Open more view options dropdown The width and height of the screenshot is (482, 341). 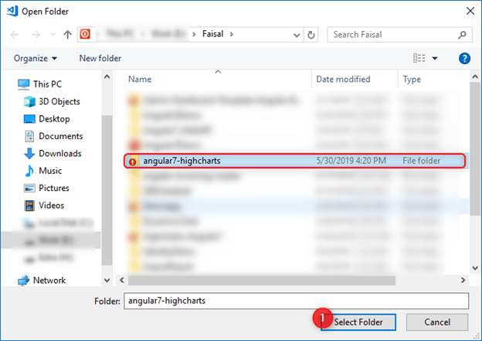pyautogui.click(x=435, y=58)
